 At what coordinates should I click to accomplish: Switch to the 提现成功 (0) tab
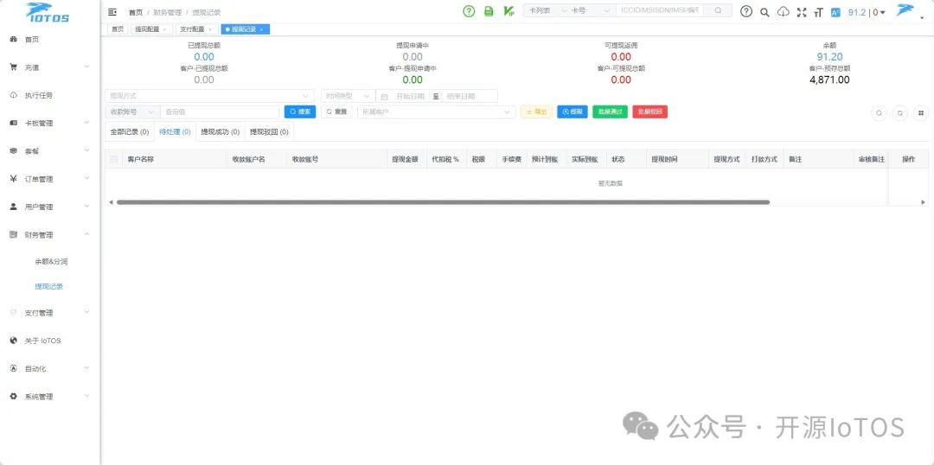point(220,132)
